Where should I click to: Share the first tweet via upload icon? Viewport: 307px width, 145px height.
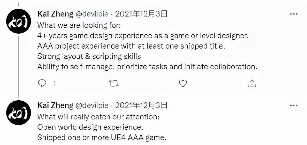252,83
